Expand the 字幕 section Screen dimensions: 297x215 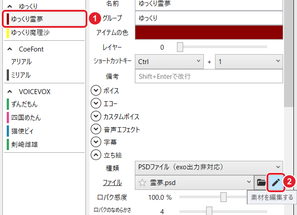(x=96, y=142)
